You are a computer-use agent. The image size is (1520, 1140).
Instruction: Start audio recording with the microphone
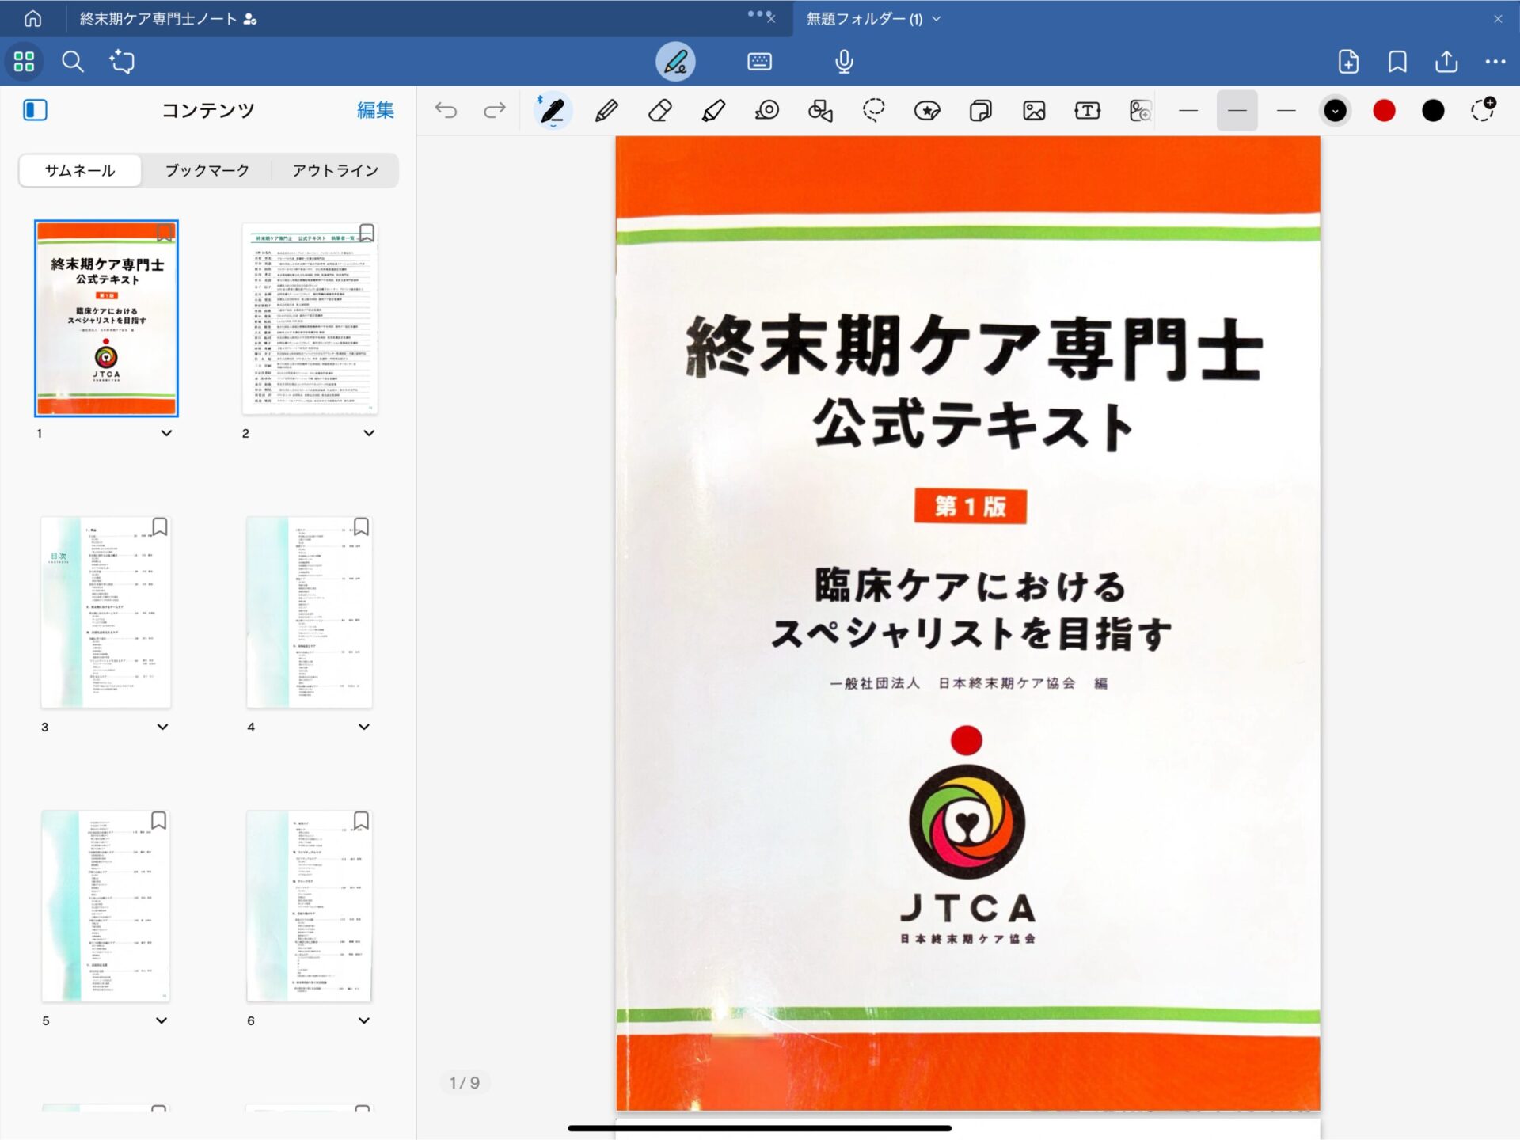pos(844,62)
